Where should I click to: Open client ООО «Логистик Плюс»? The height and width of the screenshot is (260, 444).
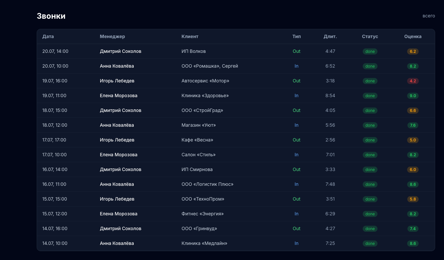[x=207, y=184]
